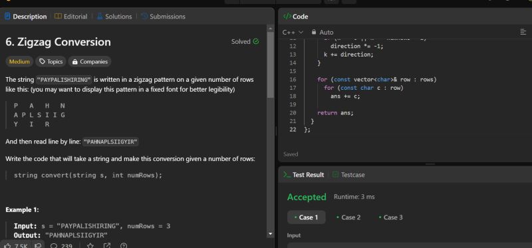Star the problem as favorite
Image resolution: width=532 pixels, height=248 pixels.
tap(90, 245)
